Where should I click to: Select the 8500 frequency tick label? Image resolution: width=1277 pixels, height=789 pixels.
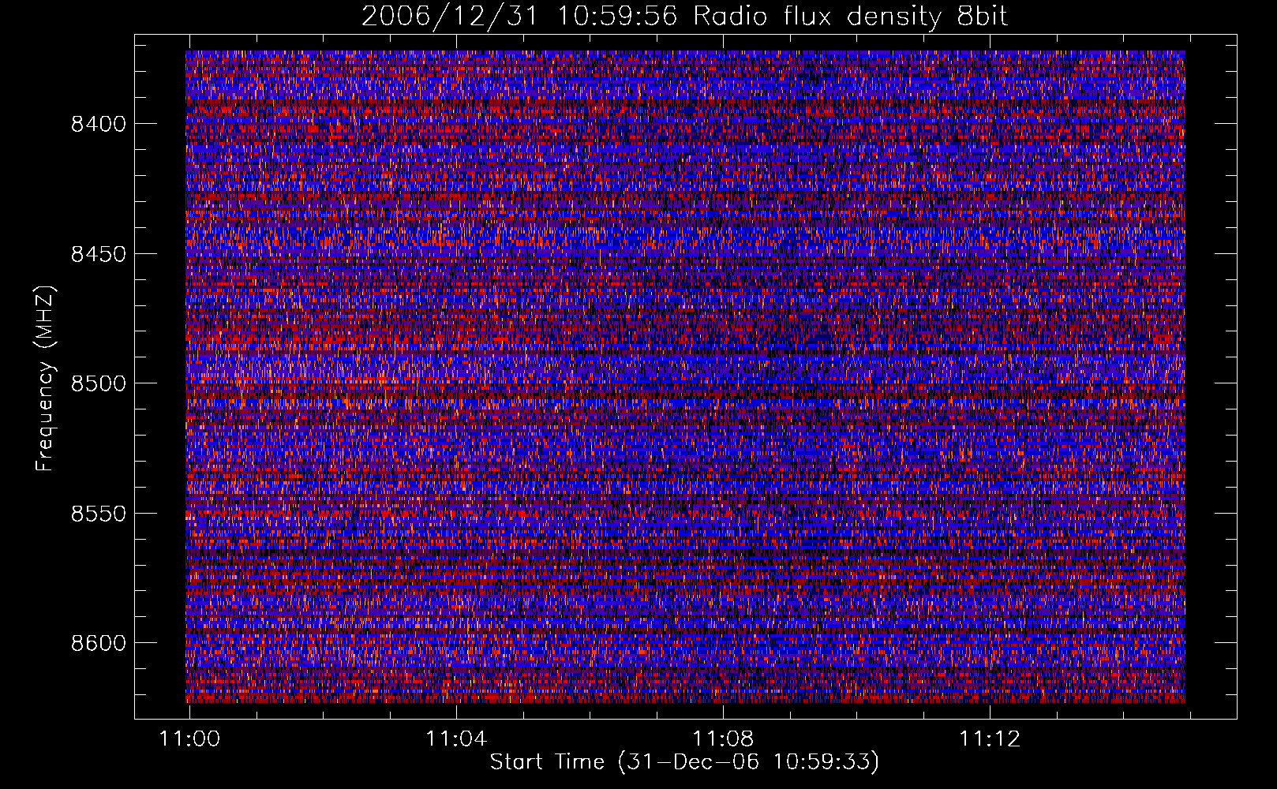(x=99, y=383)
